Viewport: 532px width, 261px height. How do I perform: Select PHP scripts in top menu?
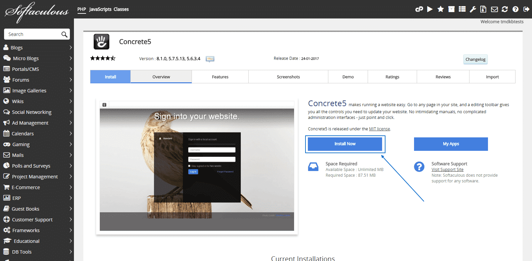pos(82,9)
